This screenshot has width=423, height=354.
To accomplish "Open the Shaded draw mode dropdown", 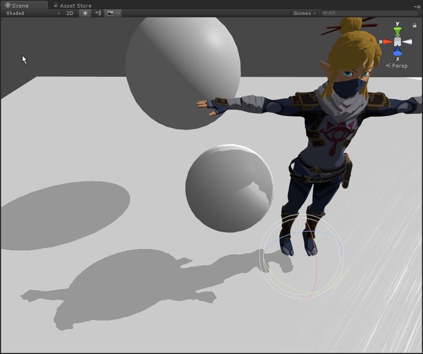I will [x=33, y=13].
